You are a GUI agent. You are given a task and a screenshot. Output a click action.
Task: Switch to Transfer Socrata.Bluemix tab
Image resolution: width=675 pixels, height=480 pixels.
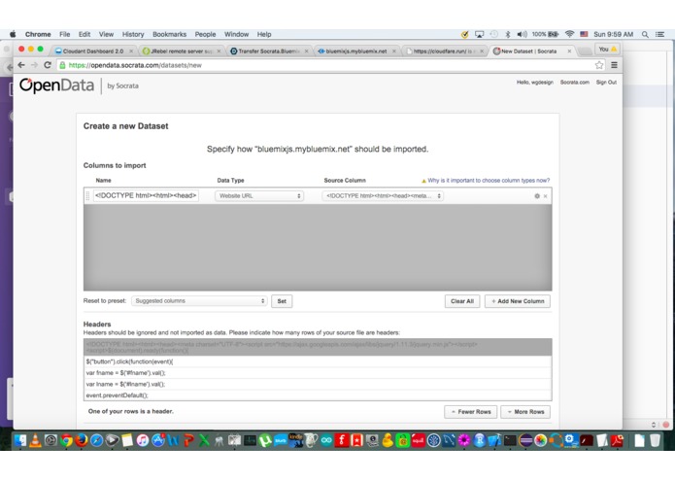coord(269,51)
